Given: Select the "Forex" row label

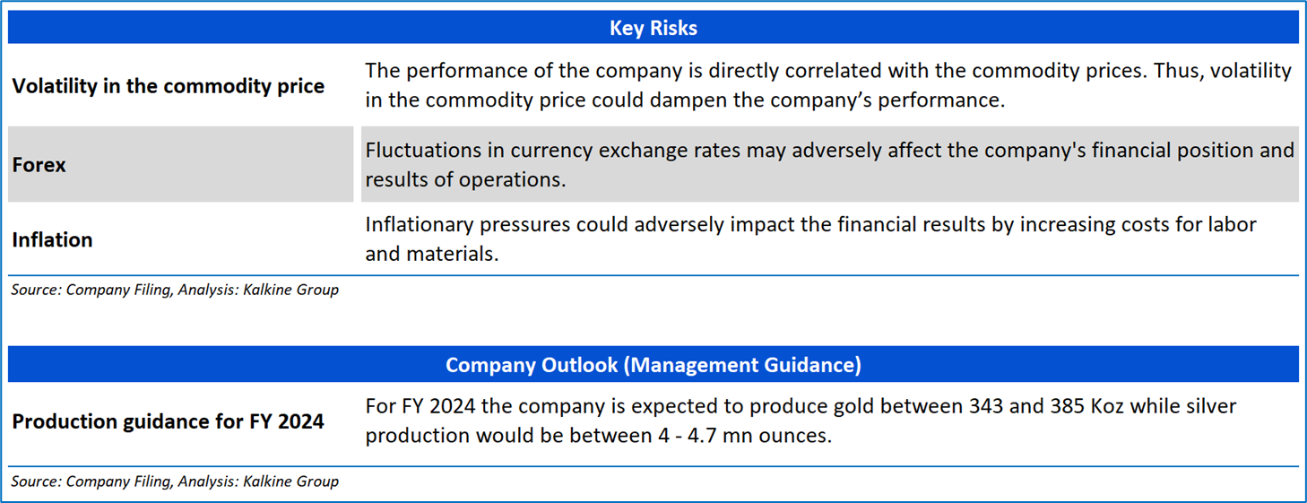Looking at the screenshot, I should coord(39,165).
